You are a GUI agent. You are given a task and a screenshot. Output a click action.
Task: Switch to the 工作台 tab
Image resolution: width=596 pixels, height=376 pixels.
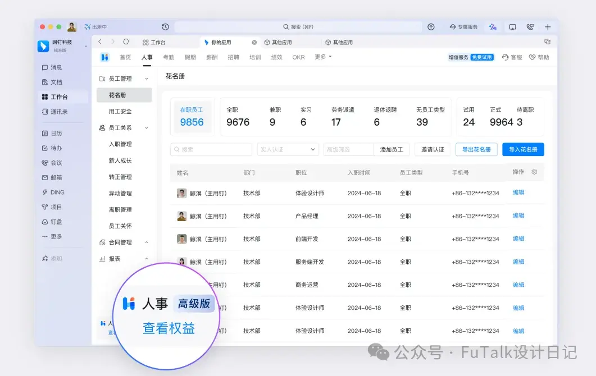pyautogui.click(x=154, y=43)
